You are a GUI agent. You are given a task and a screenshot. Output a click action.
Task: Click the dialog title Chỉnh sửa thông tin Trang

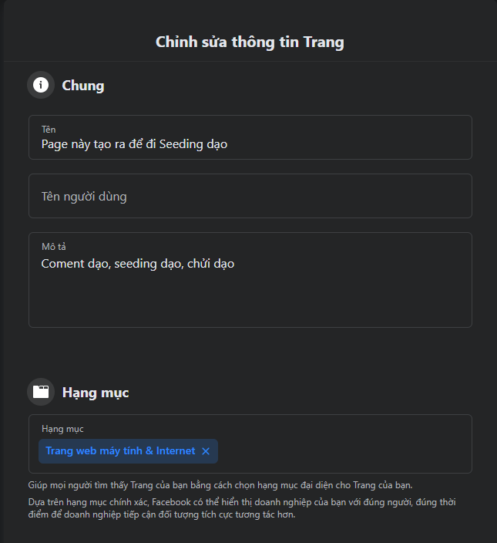click(250, 42)
